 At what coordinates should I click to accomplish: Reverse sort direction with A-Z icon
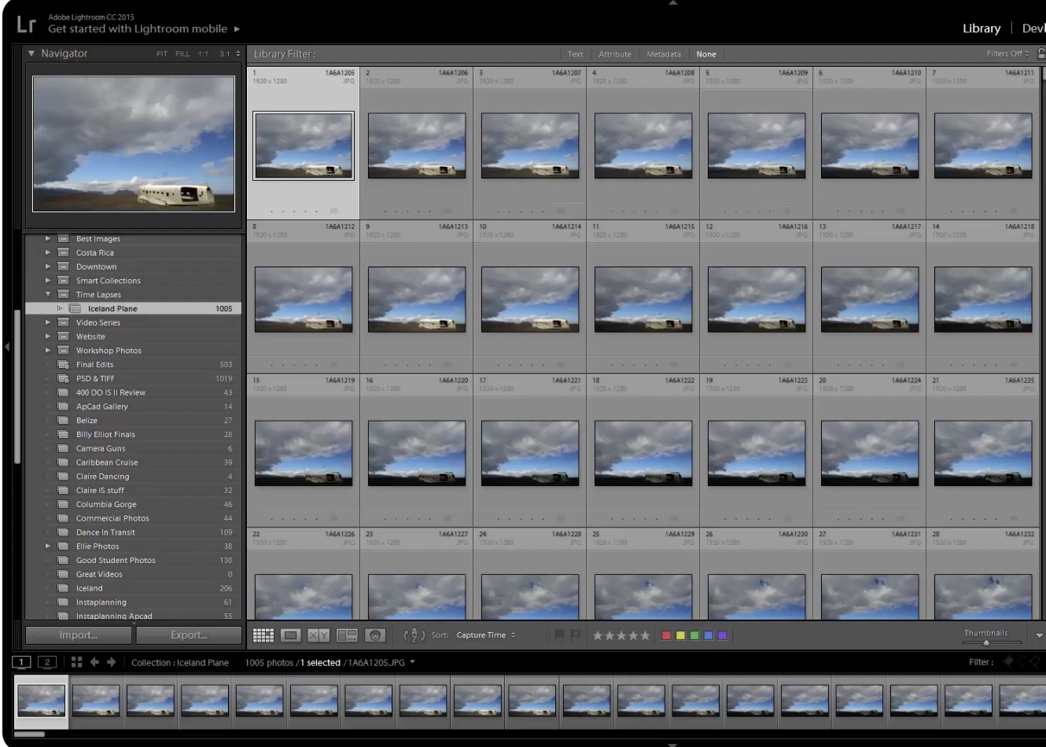(x=414, y=635)
